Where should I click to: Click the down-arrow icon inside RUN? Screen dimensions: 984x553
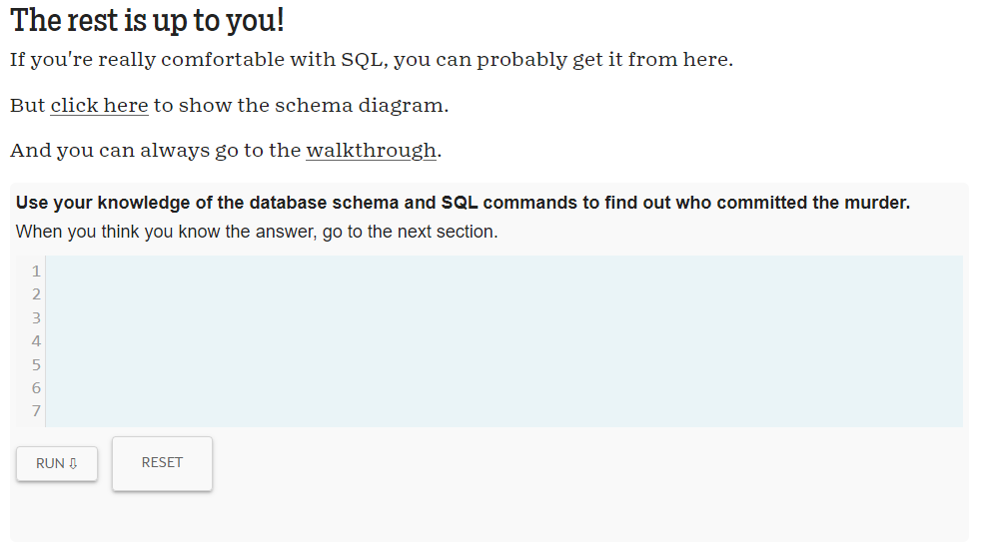click(74, 464)
